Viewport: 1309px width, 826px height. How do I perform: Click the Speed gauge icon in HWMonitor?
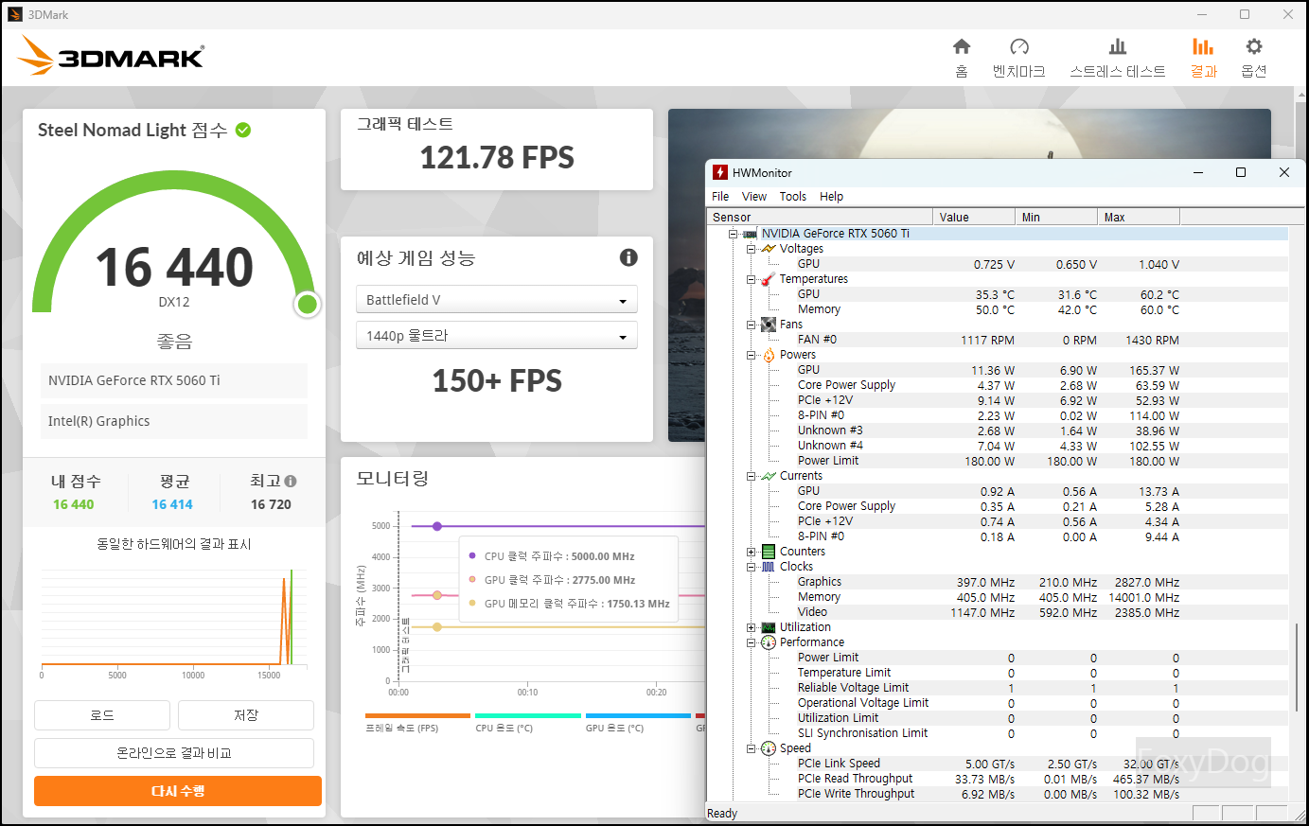pyautogui.click(x=769, y=748)
